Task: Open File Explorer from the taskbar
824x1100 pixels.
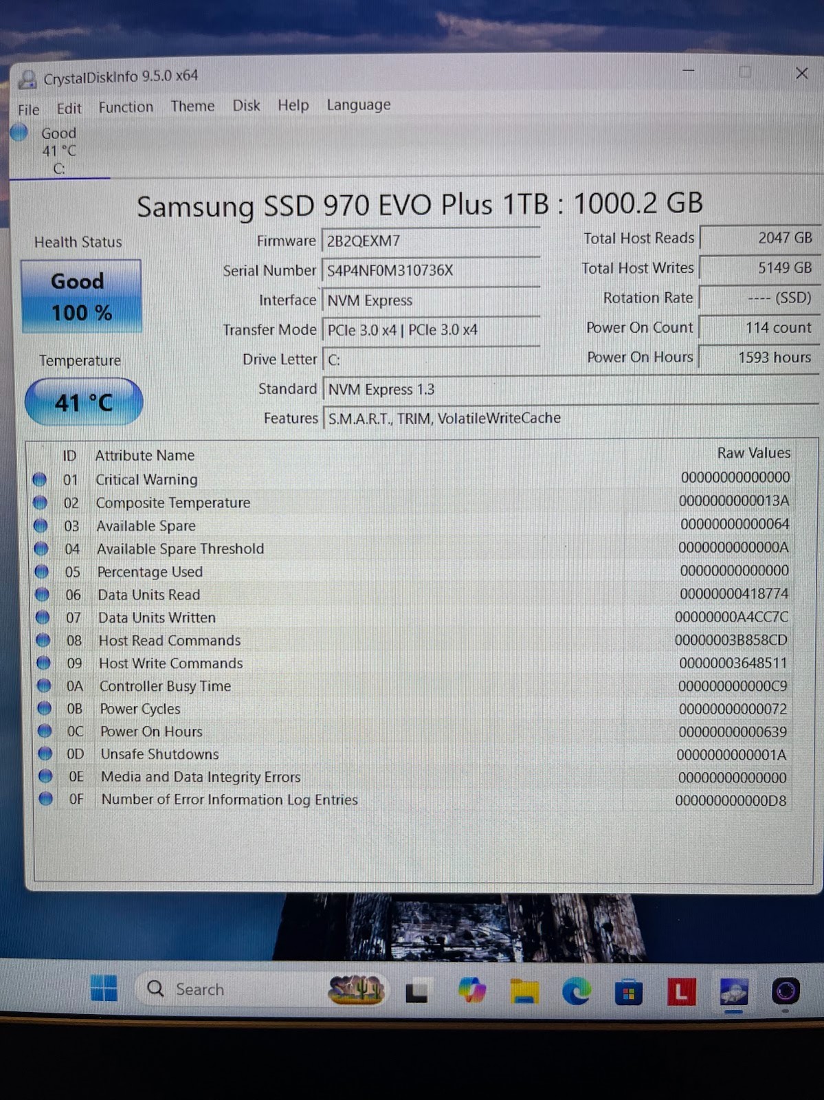Action: coord(524,991)
